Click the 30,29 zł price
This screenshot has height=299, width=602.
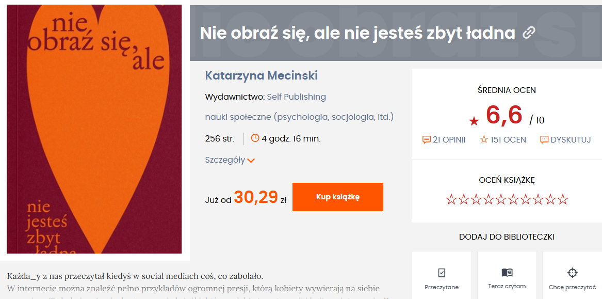coord(256,197)
